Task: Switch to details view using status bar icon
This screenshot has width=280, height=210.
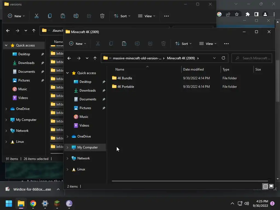Action: pyautogui.click(x=265, y=186)
